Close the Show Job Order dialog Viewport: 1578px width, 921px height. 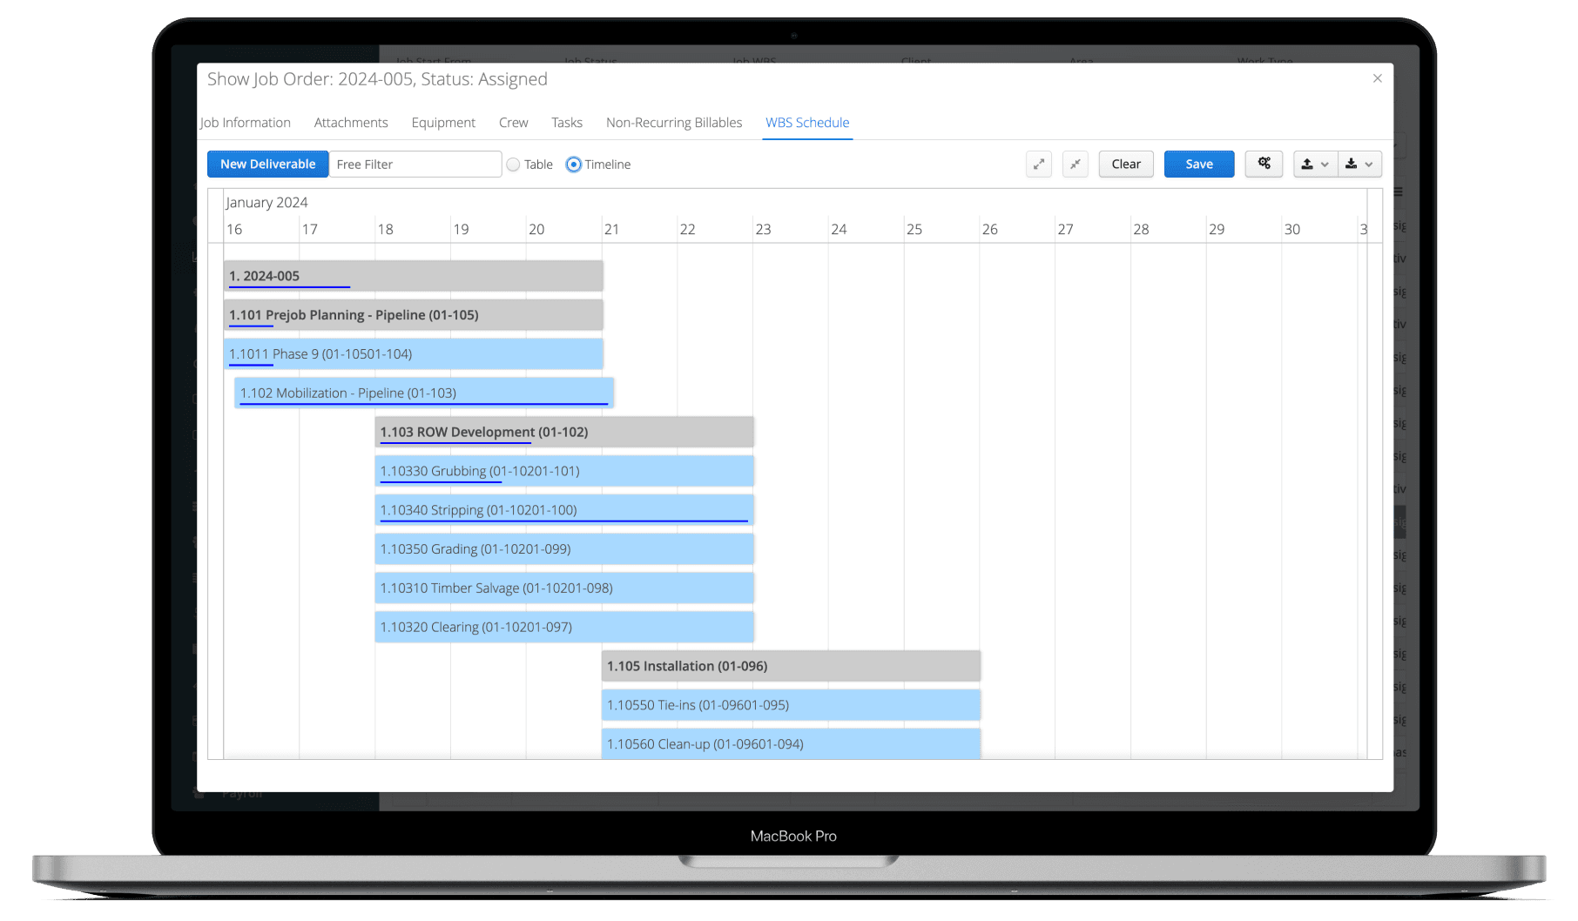point(1377,78)
